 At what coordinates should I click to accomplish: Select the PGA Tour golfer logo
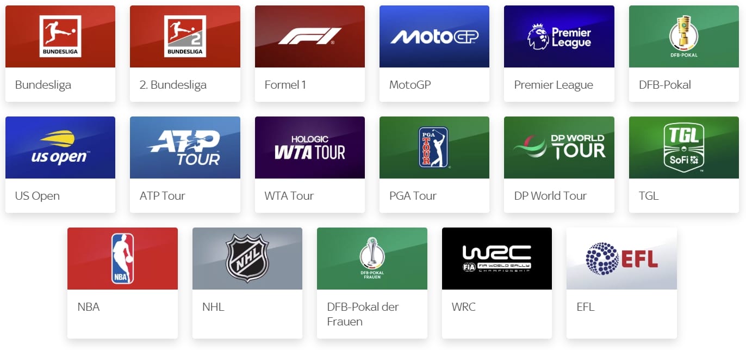[x=434, y=148]
